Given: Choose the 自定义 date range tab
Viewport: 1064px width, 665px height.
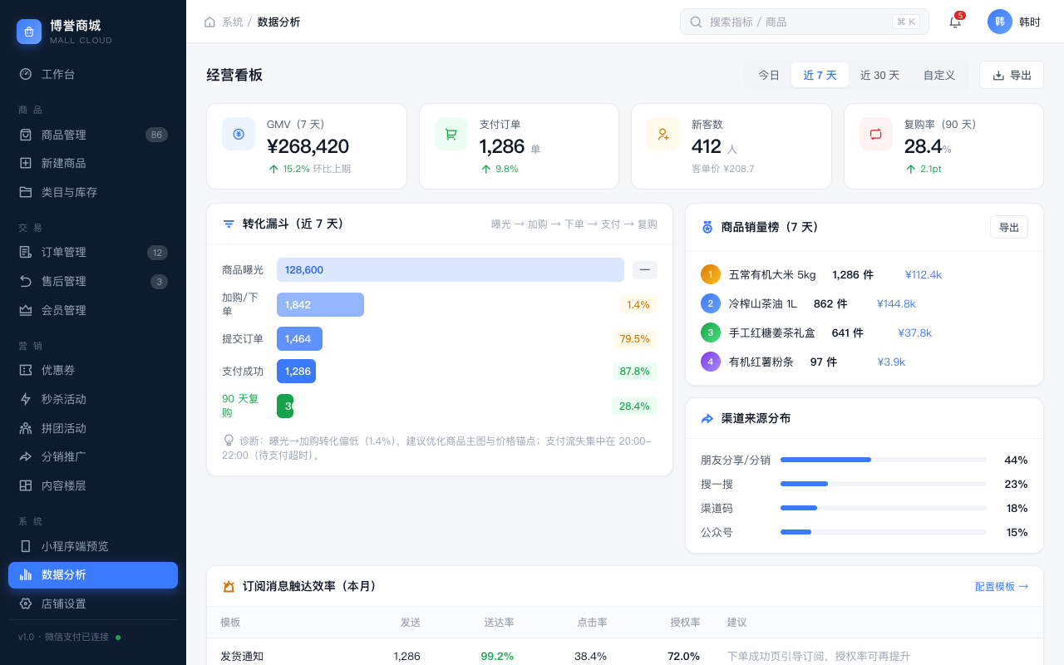Looking at the screenshot, I should (939, 75).
